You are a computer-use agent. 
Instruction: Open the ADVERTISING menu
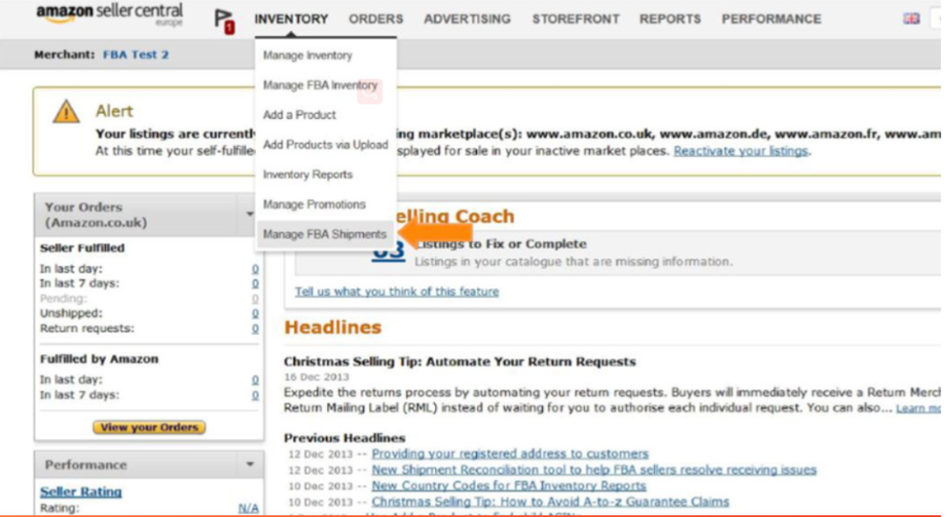click(466, 19)
